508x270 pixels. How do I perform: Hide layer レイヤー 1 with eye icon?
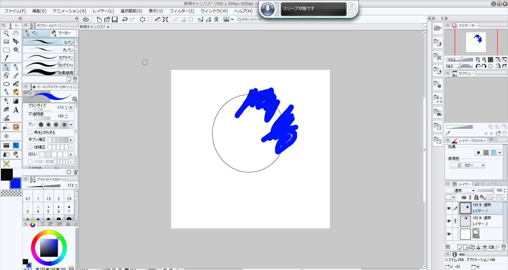pyautogui.click(x=449, y=208)
